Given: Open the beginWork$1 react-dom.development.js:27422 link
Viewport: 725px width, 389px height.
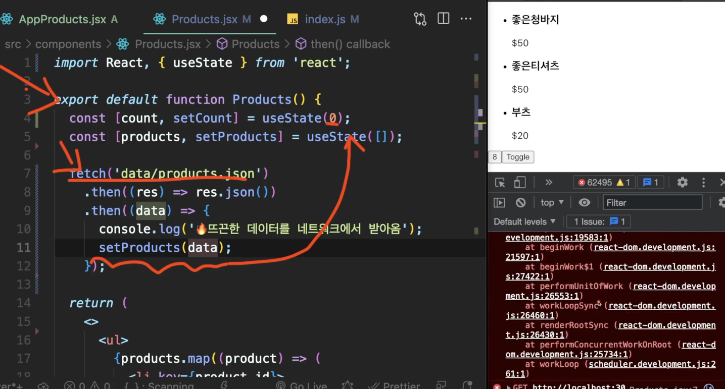Looking at the screenshot, I should pos(610,271).
